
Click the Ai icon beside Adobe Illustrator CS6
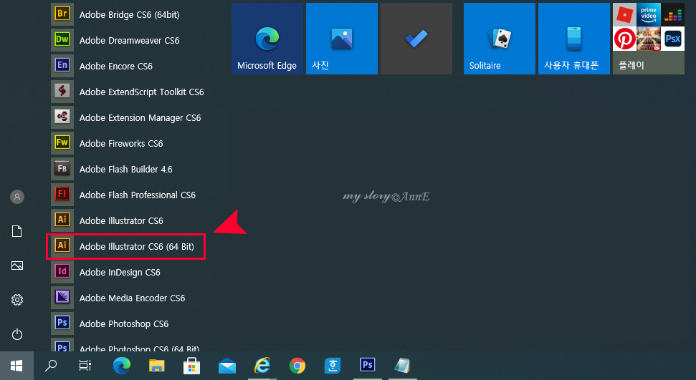[62, 220]
